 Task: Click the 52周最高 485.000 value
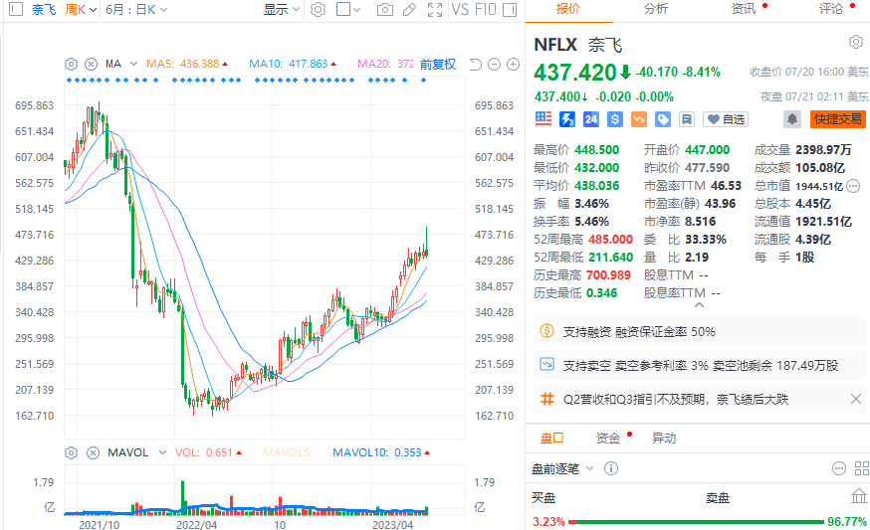click(610, 240)
